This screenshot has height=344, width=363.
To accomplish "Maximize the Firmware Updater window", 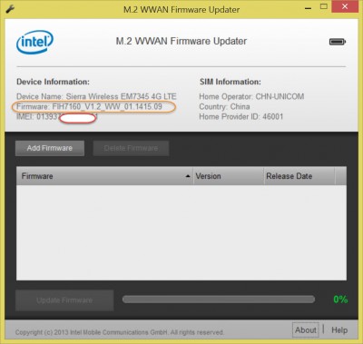I will [x=324, y=6].
